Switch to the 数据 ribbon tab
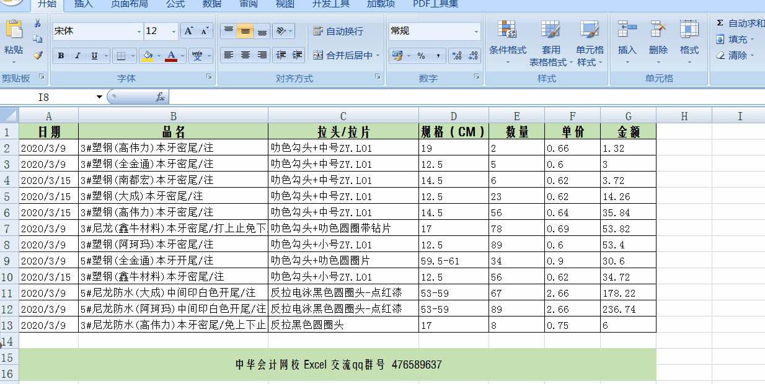 click(211, 4)
